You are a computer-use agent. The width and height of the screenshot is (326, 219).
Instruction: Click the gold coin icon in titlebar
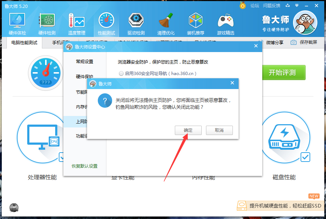243,5
